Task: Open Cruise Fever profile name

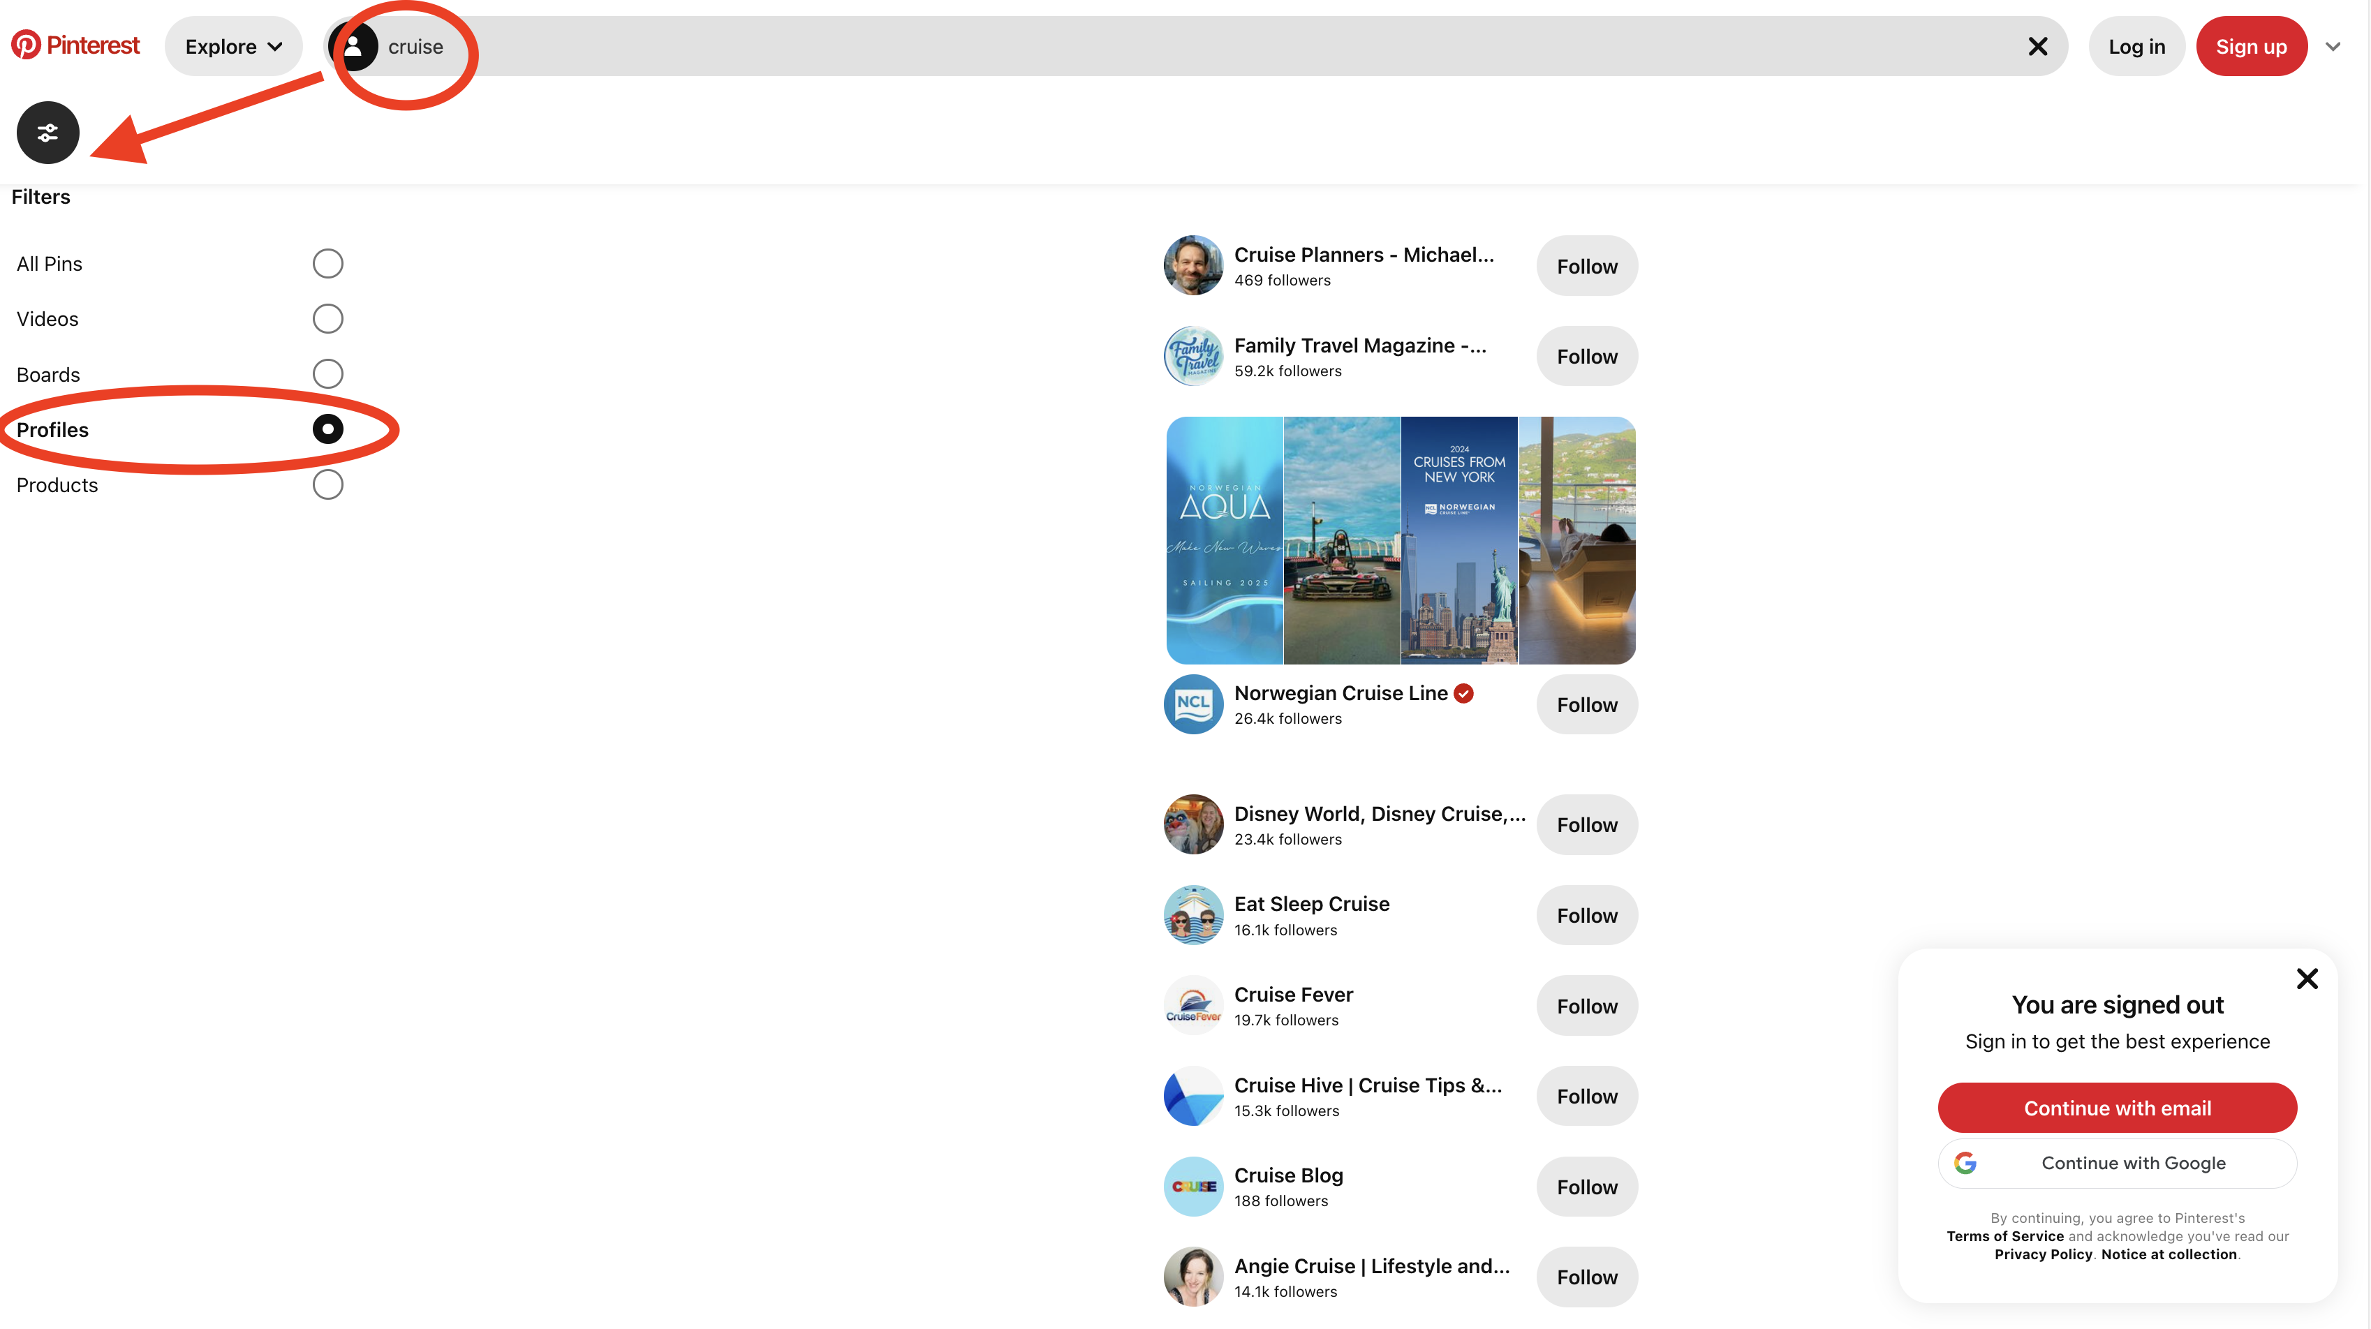Action: (x=1293, y=995)
